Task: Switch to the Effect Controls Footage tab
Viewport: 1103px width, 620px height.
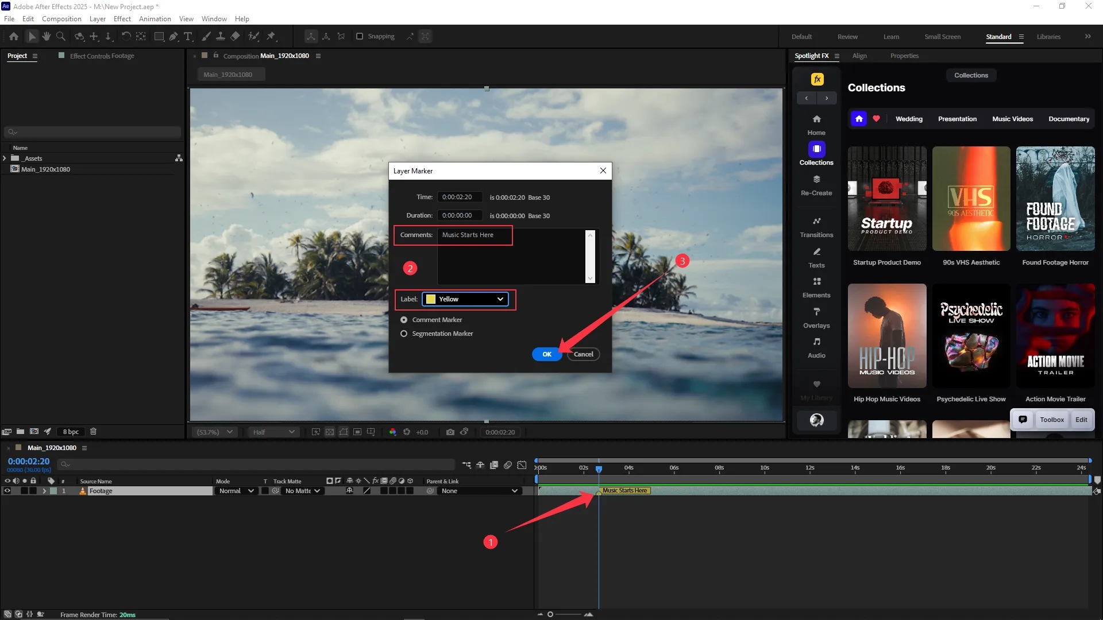Action: pyautogui.click(x=102, y=56)
